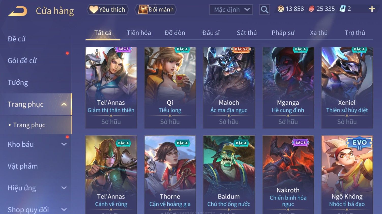Open Đổi mảnh fragment exchange chest
This screenshot has width=382, height=214.
156,10
